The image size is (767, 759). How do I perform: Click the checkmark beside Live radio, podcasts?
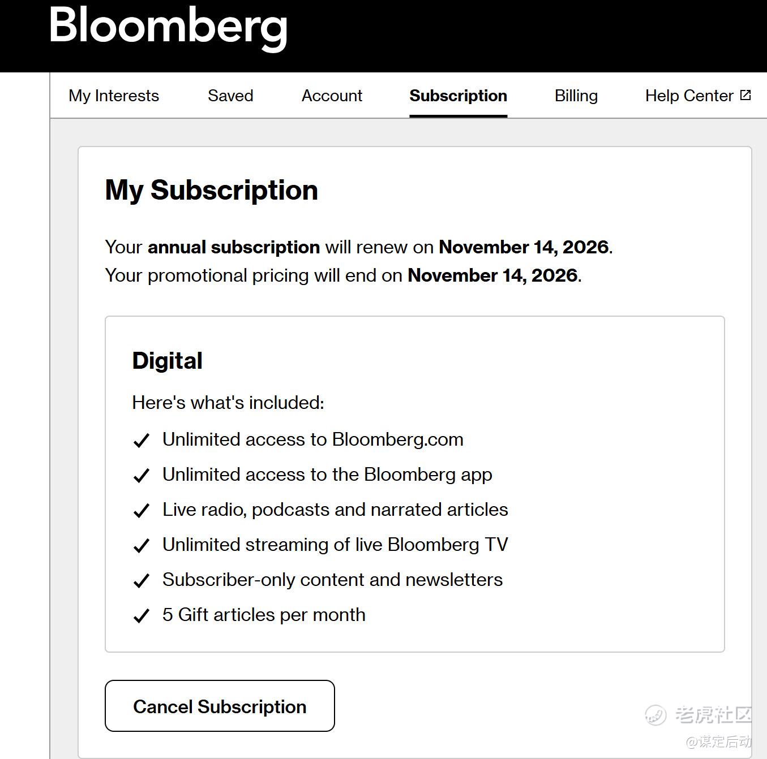(141, 510)
